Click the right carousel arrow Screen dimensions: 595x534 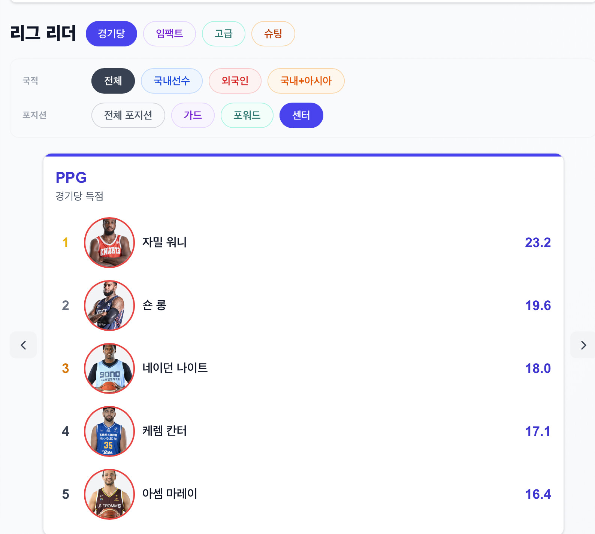coord(583,345)
